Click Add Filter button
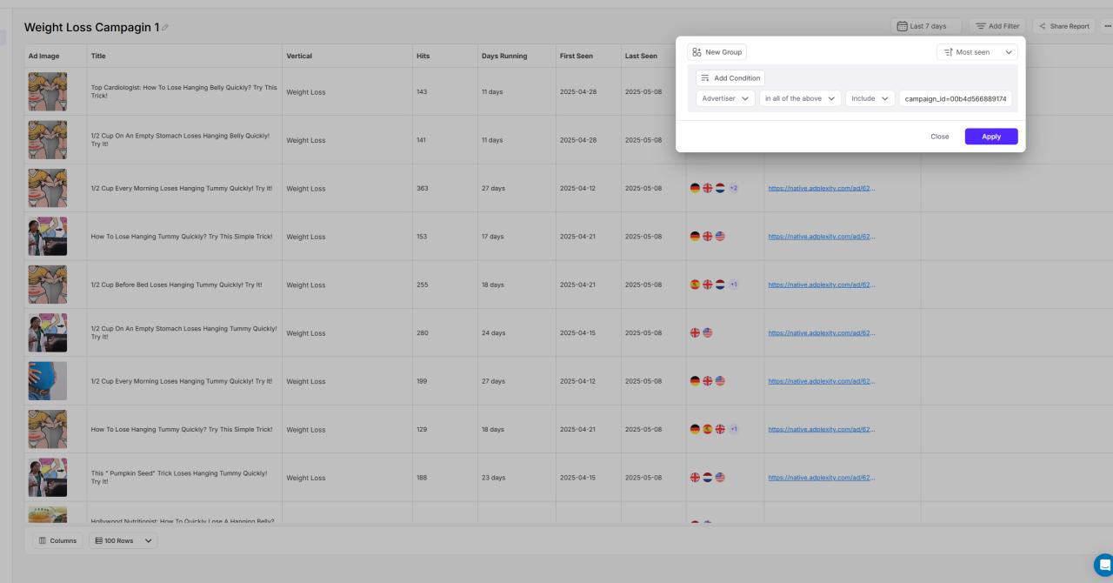 (x=996, y=26)
